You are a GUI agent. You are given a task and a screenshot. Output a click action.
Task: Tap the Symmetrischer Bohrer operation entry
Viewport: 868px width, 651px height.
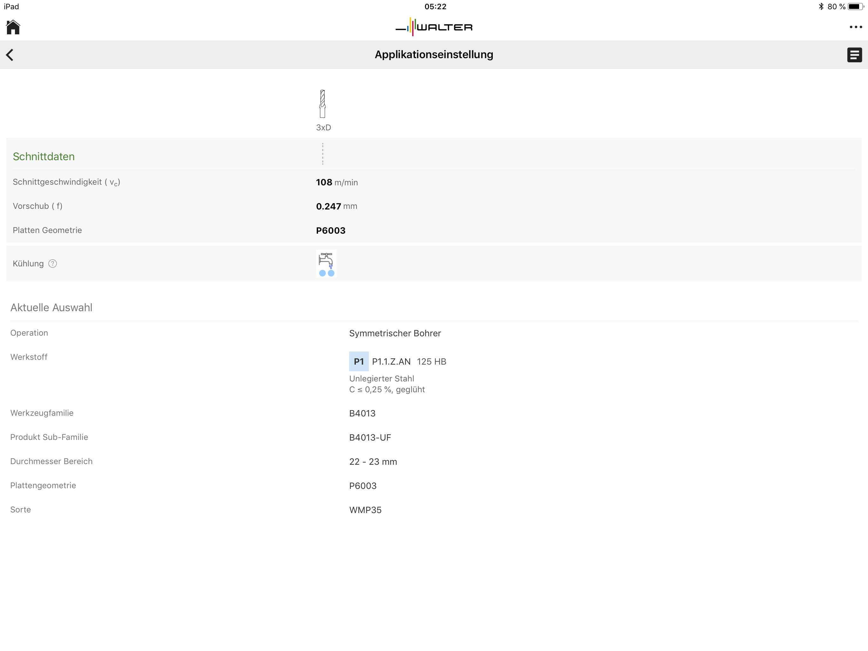395,333
